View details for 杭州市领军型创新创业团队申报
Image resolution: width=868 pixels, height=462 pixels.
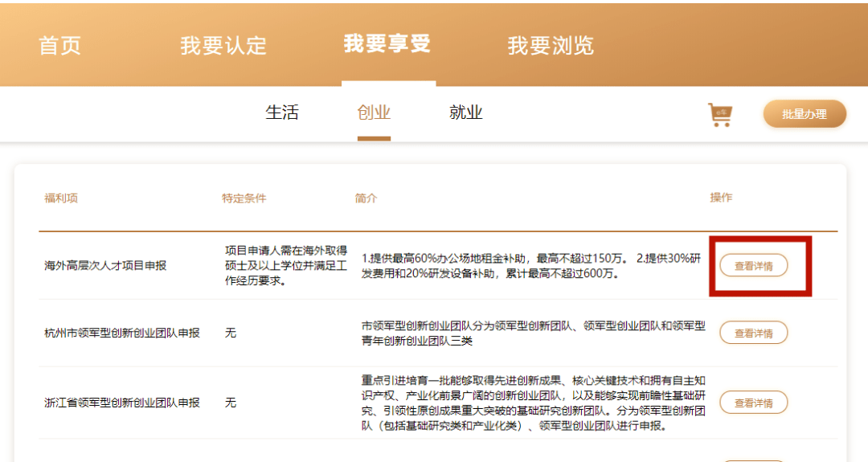[x=753, y=333]
